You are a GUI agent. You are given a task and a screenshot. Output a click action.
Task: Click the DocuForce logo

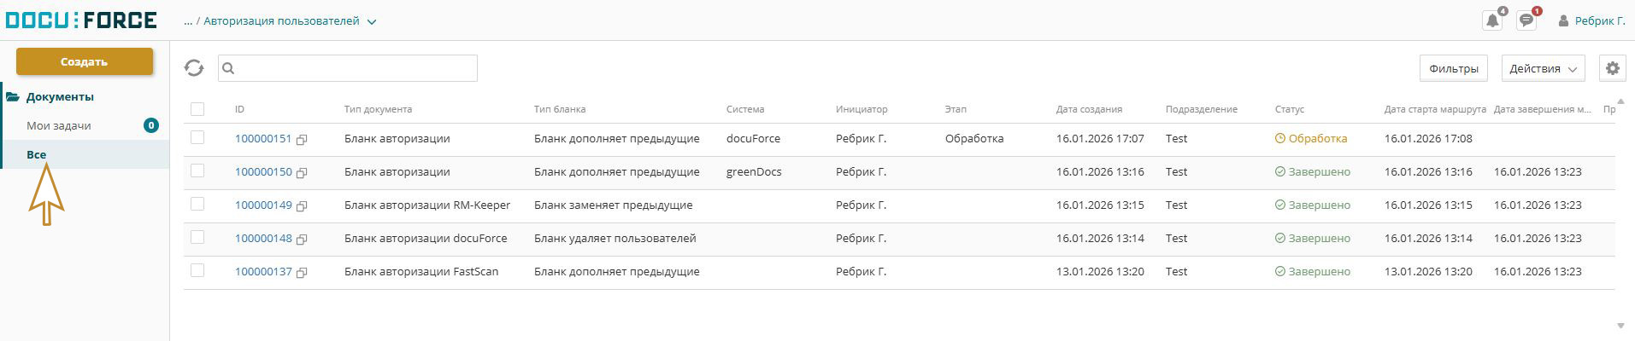(x=81, y=20)
